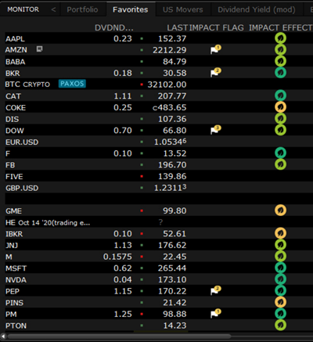Click the left arrow to scroll tabs
Viewport: 313px width, 342px height.
coord(53,9)
